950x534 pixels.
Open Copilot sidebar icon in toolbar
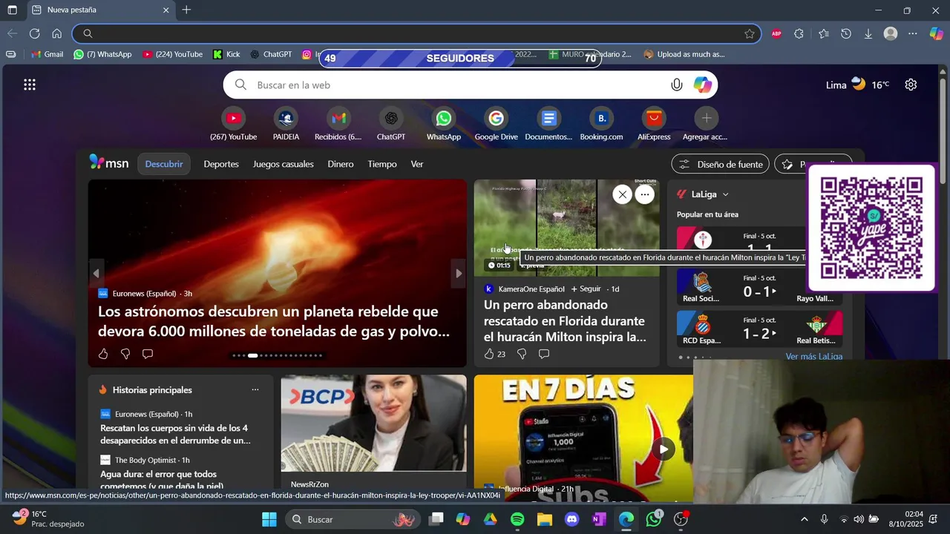pyautogui.click(x=936, y=33)
